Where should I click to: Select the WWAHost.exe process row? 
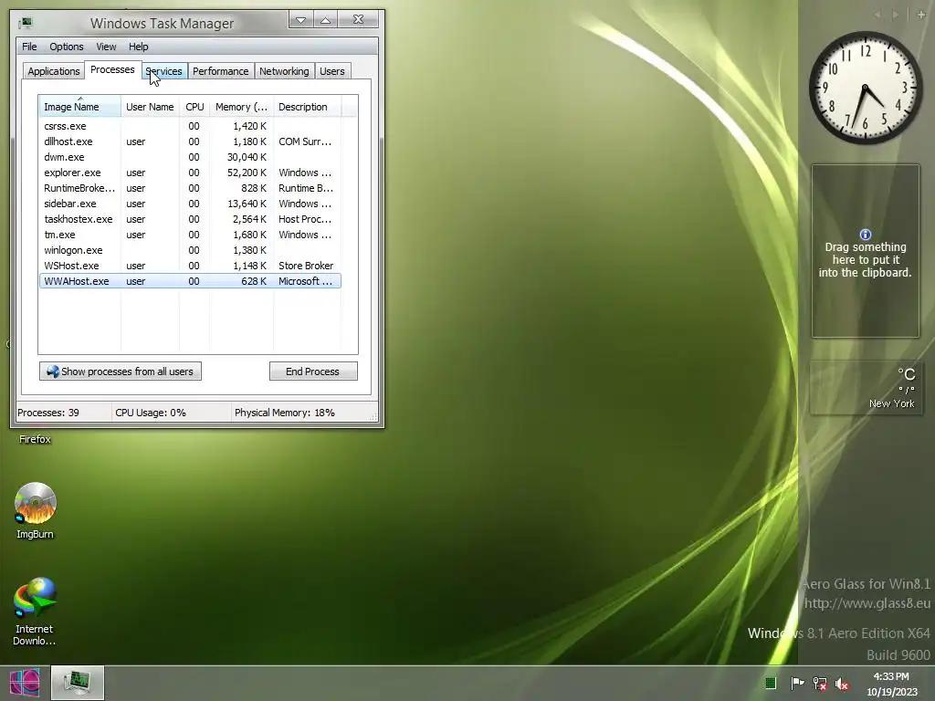190,281
